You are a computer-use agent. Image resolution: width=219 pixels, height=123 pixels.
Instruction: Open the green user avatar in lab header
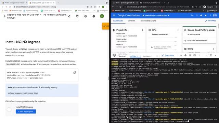point(102,16)
